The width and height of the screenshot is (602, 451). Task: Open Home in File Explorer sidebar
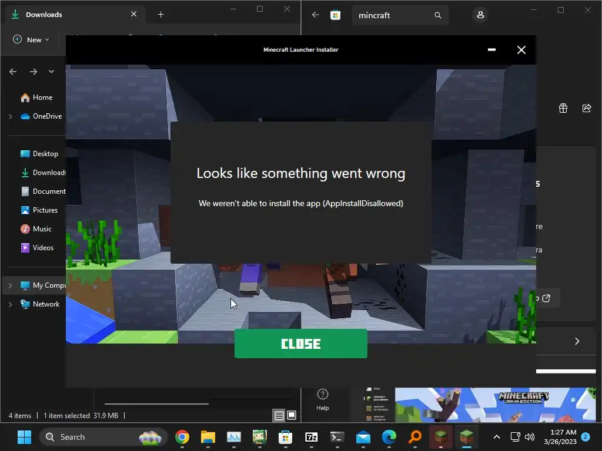click(36, 97)
